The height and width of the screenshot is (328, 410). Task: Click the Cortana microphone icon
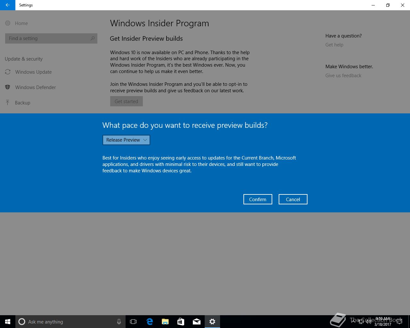119,322
